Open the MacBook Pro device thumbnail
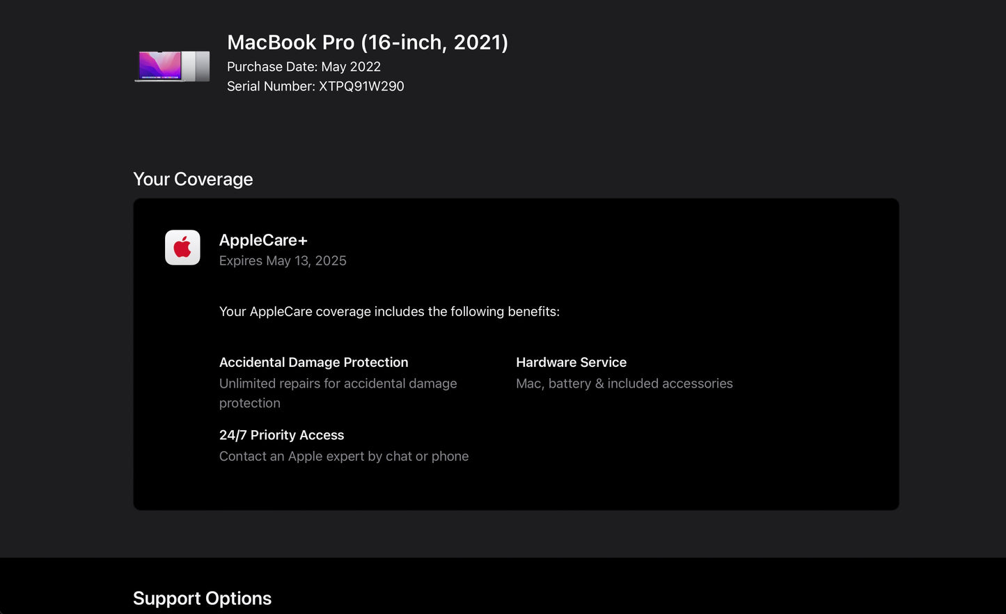The width and height of the screenshot is (1006, 614). click(172, 66)
